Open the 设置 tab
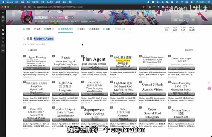This screenshot has height=137, width=212. coord(106,29)
